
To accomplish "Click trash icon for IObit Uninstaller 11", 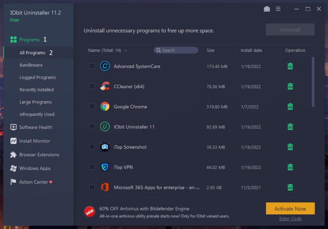I will click(290, 127).
